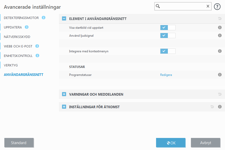Click the revert arrow for Inställningar för åtkomst
The image size is (225, 150).
[212, 107]
